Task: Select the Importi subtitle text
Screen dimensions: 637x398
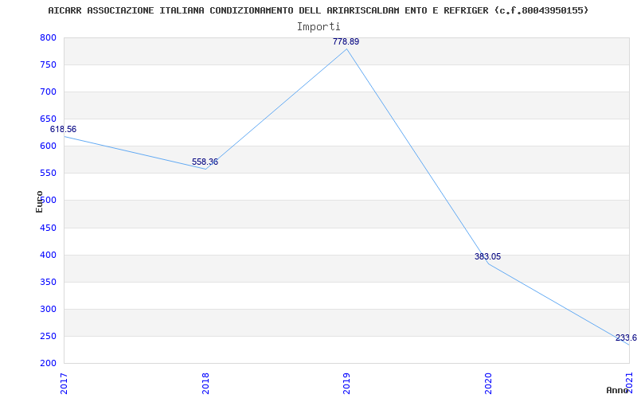Action: coord(318,27)
